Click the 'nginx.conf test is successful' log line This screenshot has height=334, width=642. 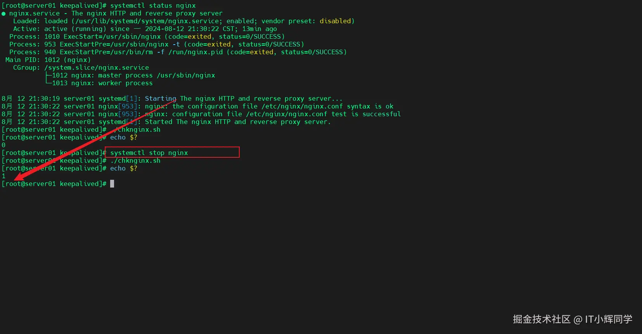pos(201,114)
